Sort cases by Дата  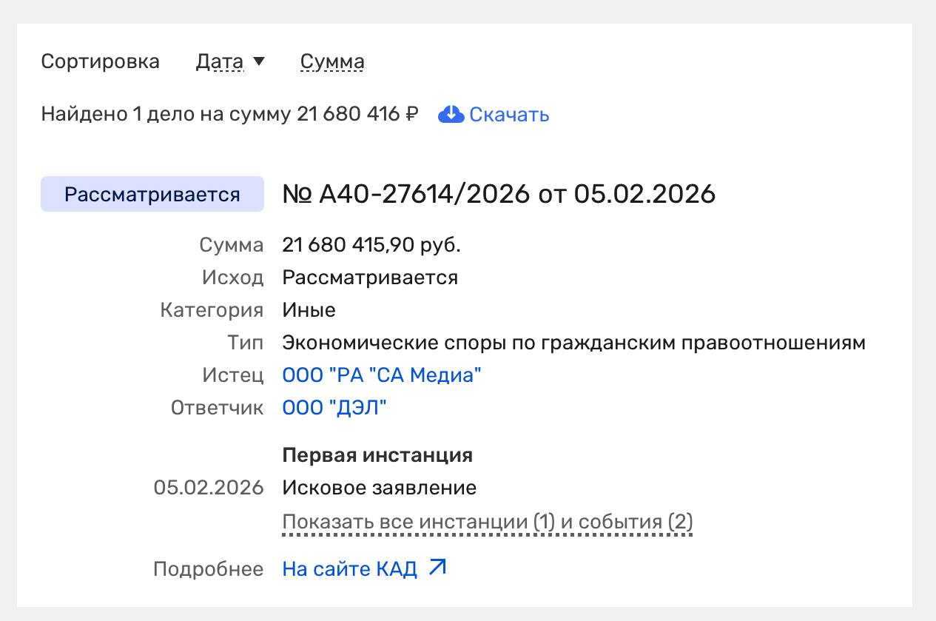(x=219, y=61)
